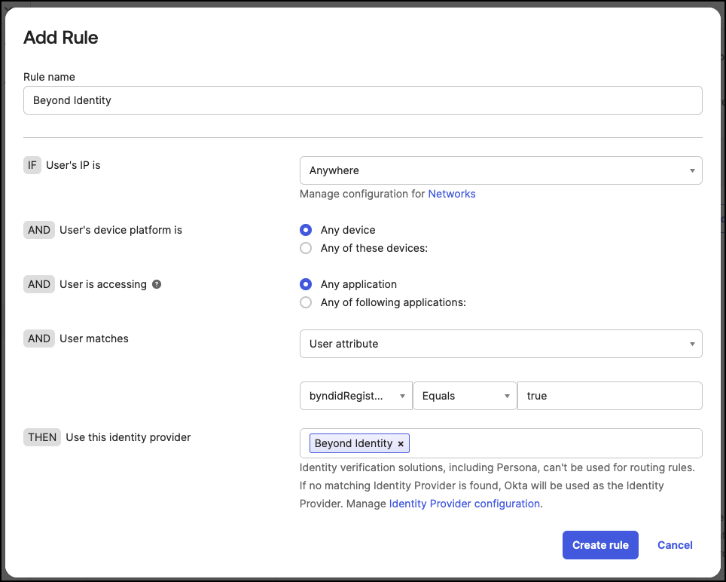The image size is (726, 582).
Task: Remove the Beyond Identity provider tag
Action: (401, 444)
